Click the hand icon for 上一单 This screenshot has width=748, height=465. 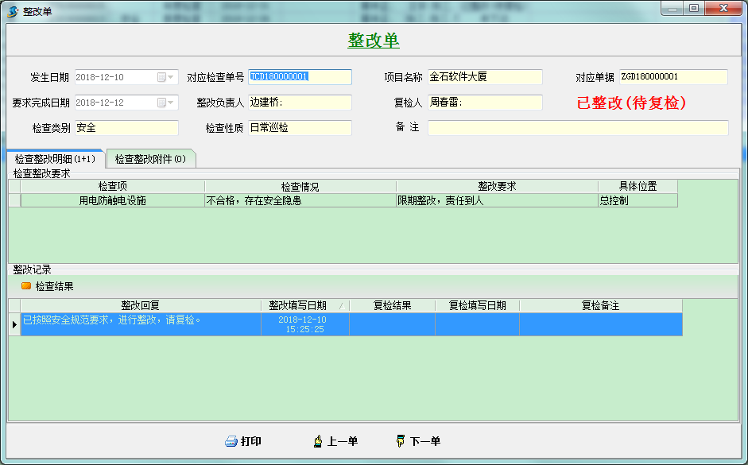coord(318,441)
